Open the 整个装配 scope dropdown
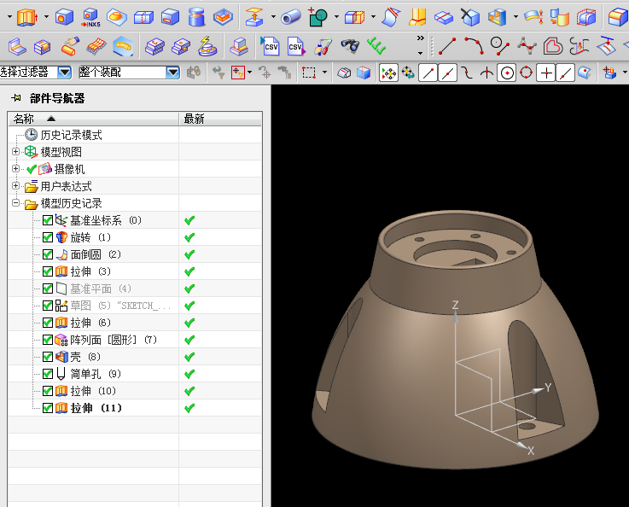This screenshot has height=507, width=629. (173, 73)
